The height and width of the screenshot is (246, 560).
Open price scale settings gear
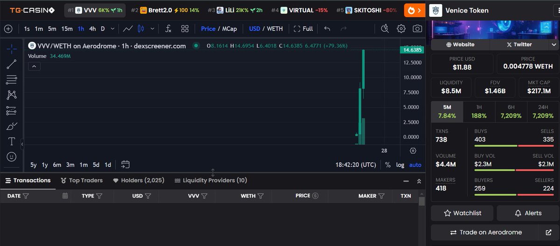click(413, 150)
